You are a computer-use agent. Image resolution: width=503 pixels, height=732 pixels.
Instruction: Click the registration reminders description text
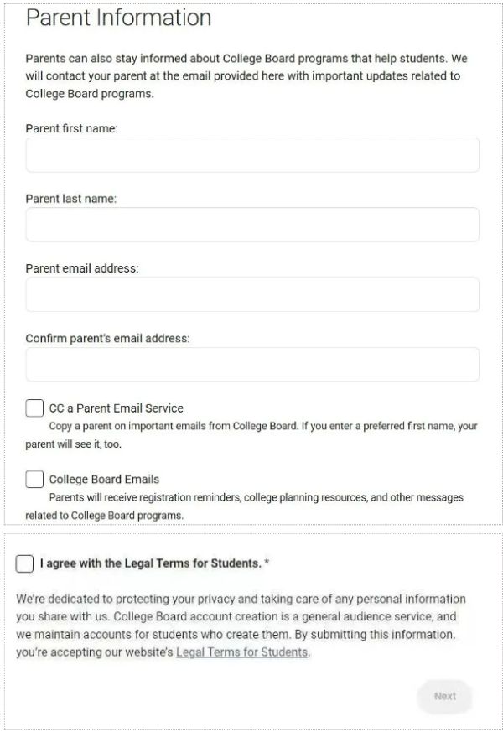(251, 506)
